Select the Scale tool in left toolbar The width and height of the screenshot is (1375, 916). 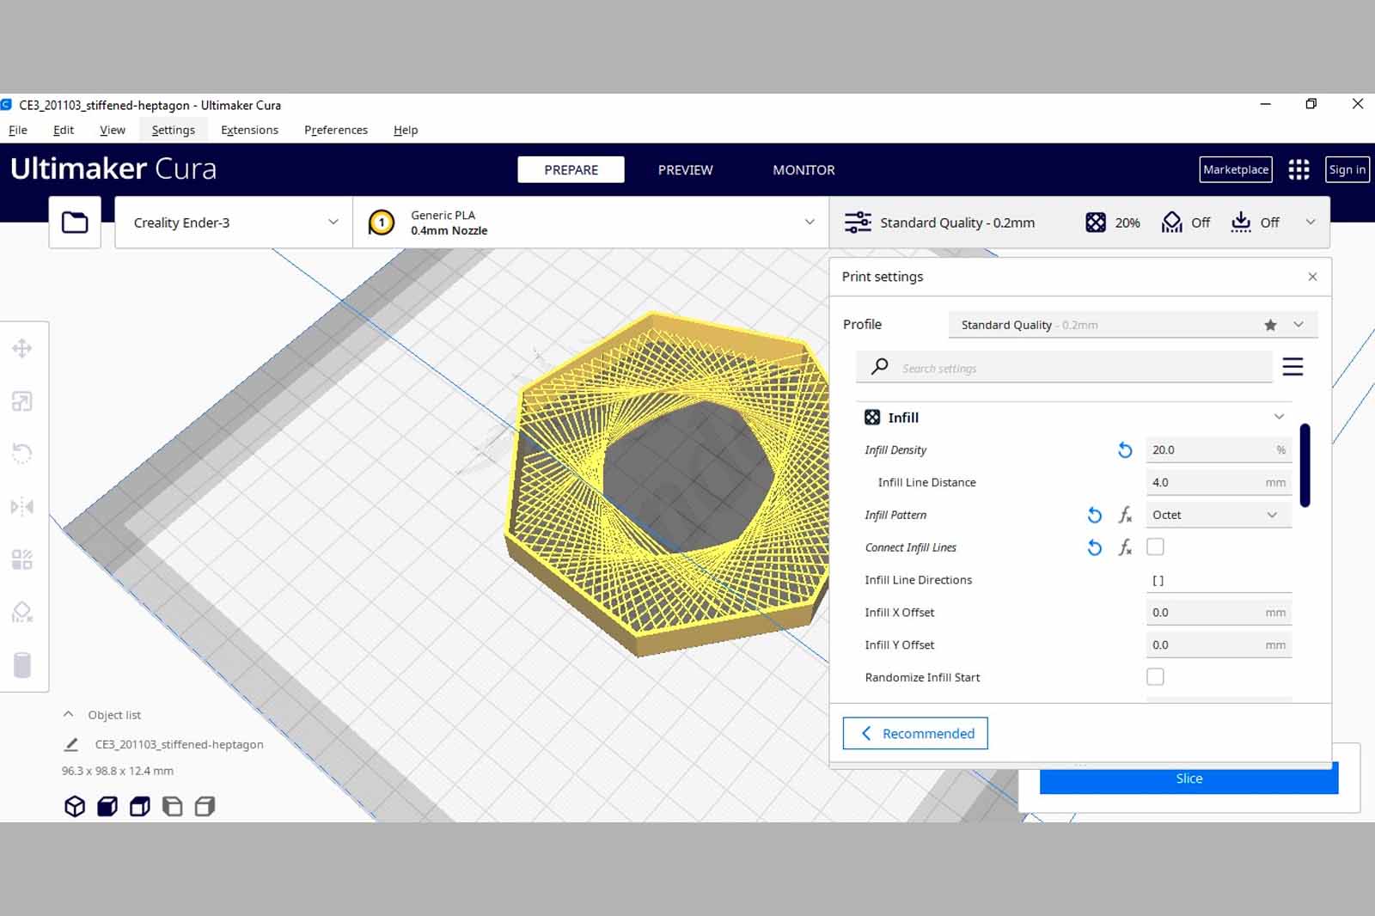[x=22, y=401]
